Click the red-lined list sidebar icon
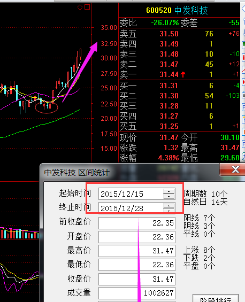Image resolution: width=245 pixels, height=302 pixels. [x=243, y=57]
